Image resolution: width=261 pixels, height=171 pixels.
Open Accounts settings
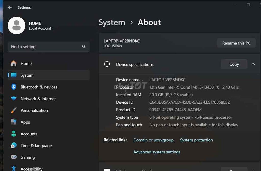(49, 134)
